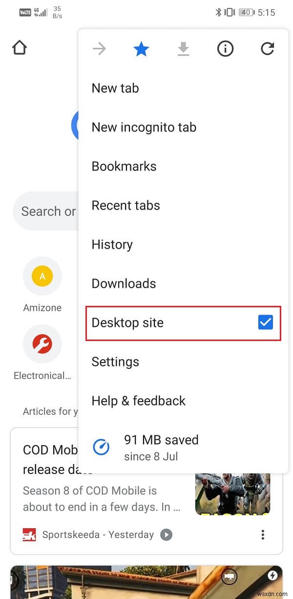Screen dimensions: 293x599
Task: Tap the download page icon
Action: pos(183,48)
